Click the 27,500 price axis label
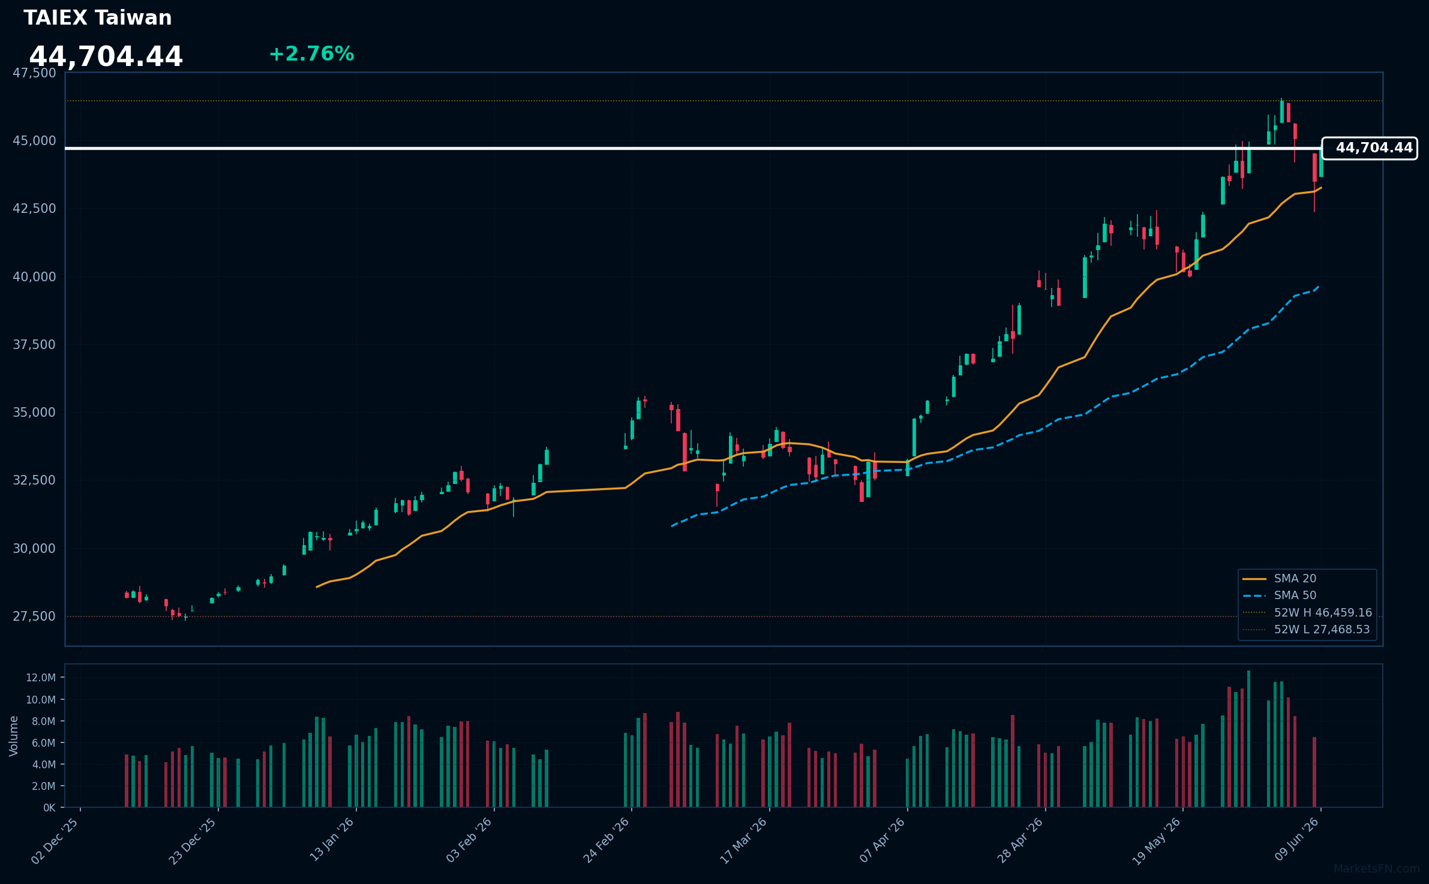 pos(34,616)
